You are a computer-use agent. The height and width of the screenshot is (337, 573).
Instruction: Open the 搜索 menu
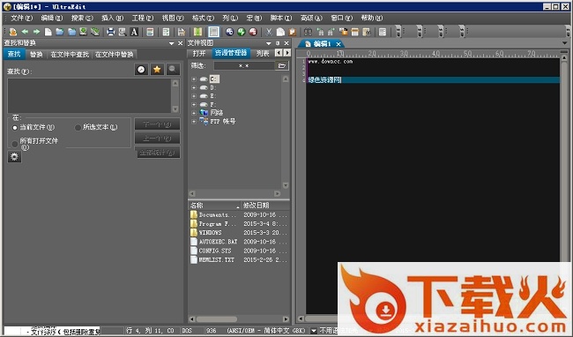[x=82, y=18]
